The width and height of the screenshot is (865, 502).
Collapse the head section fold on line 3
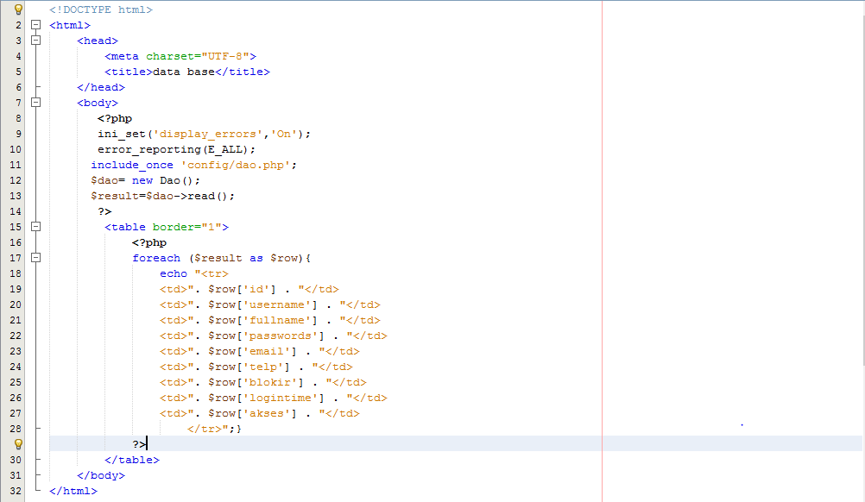point(36,41)
